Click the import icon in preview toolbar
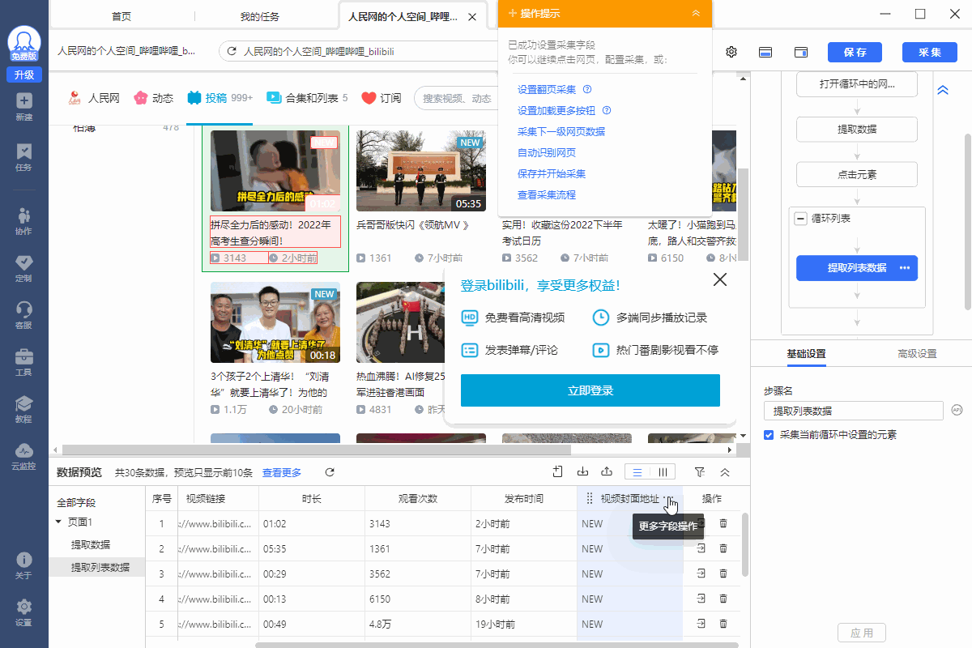 tap(582, 472)
